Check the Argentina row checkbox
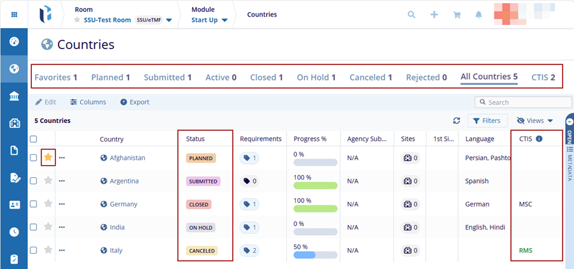Viewport: 574px width, 269px height. (34, 181)
